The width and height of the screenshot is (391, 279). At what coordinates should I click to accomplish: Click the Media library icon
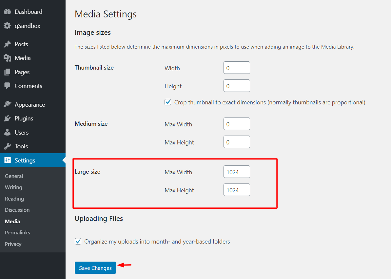(x=8, y=58)
